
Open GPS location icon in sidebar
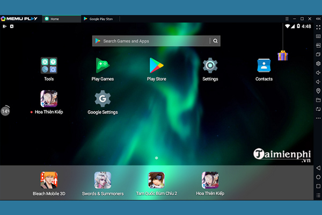coord(318,91)
